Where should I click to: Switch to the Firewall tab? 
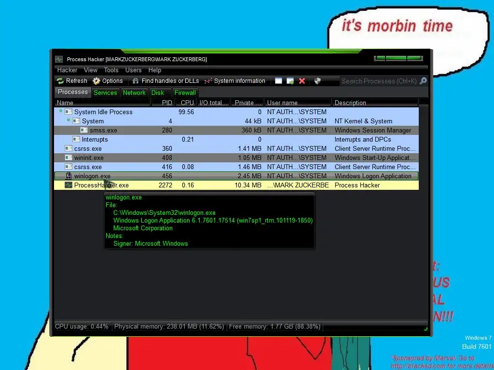[x=185, y=93]
